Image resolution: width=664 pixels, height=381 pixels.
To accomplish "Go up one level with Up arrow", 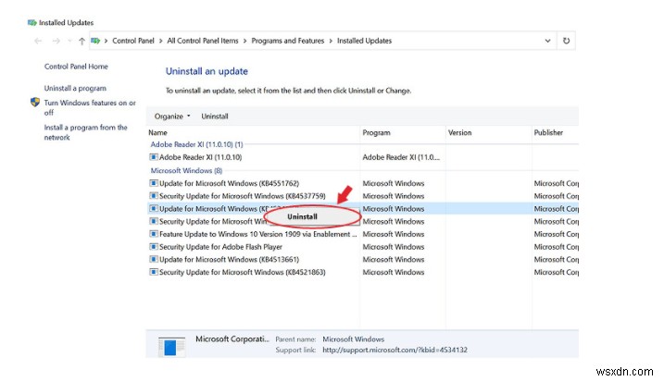I will click(81, 41).
